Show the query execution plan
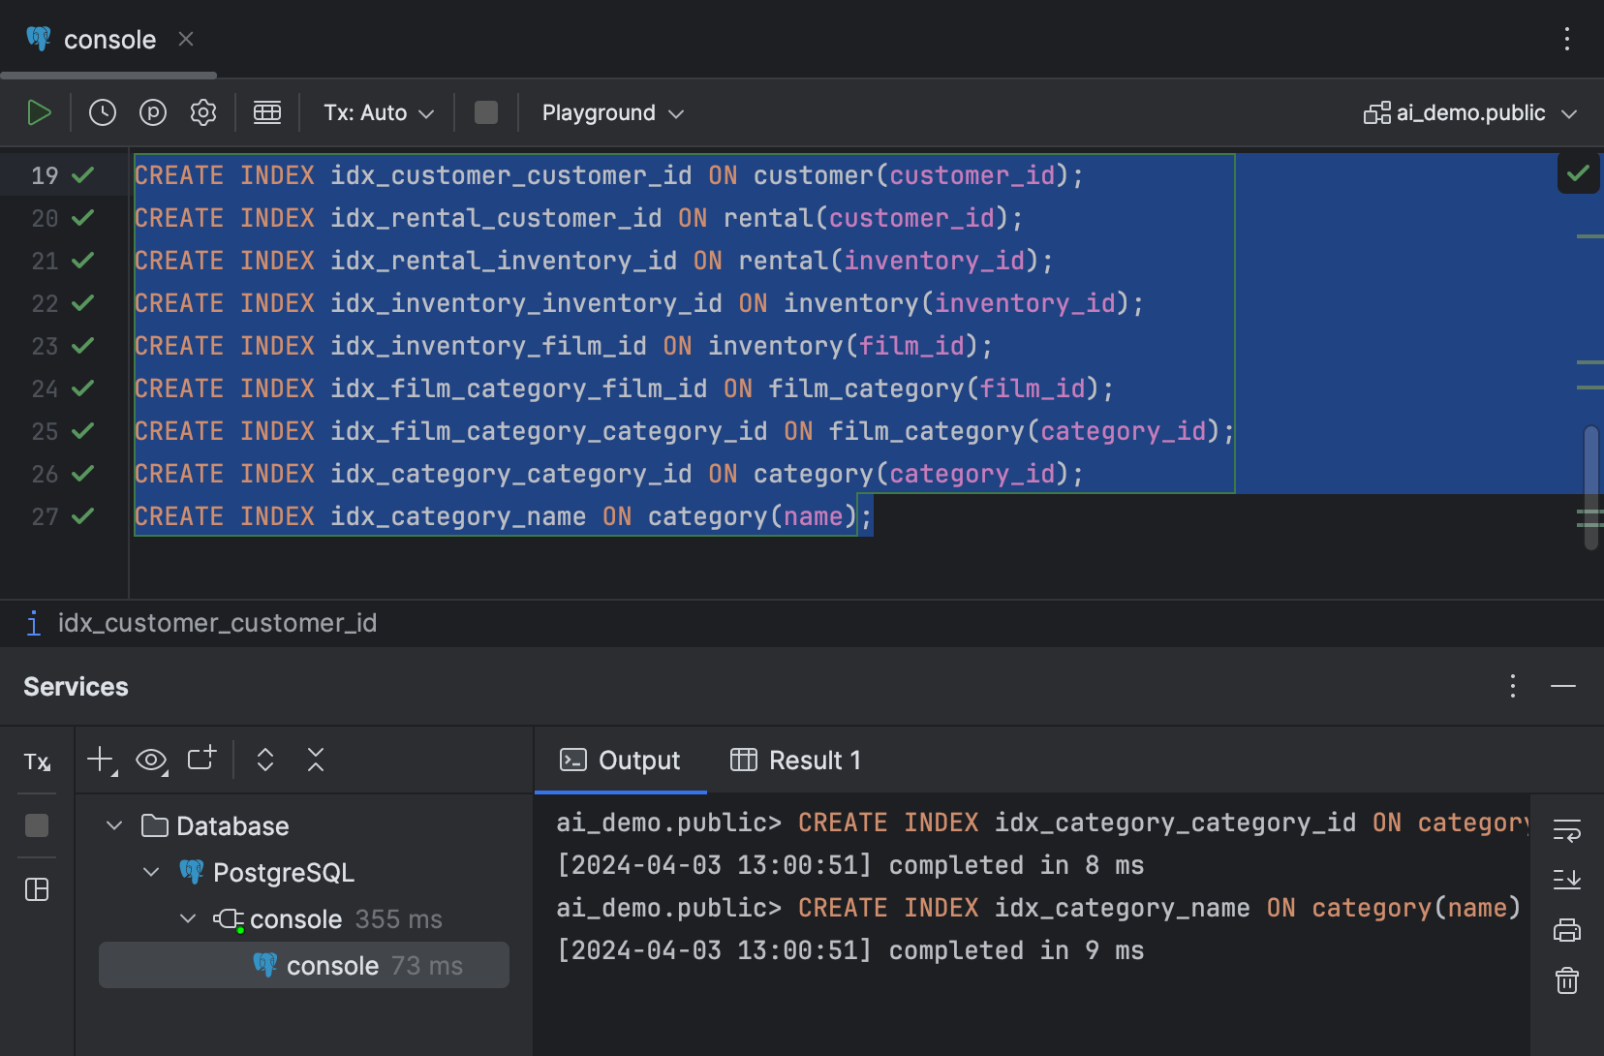 pyautogui.click(x=153, y=111)
